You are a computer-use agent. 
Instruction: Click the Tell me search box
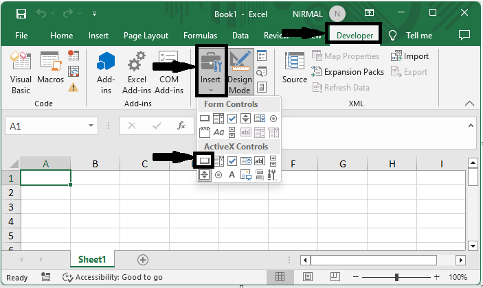[410, 36]
